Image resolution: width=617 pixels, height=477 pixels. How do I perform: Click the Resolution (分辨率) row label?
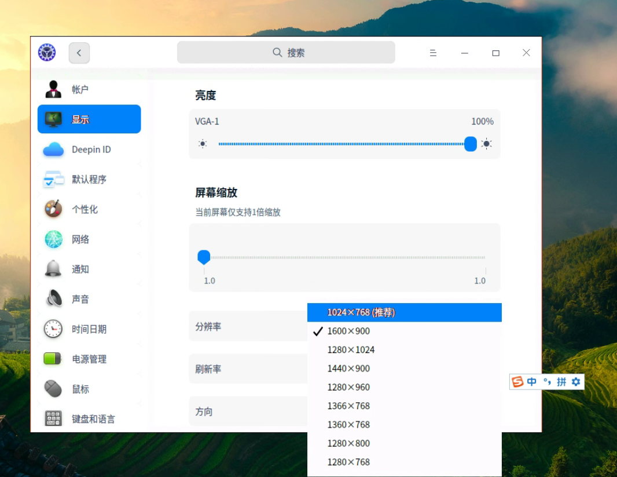pos(208,326)
